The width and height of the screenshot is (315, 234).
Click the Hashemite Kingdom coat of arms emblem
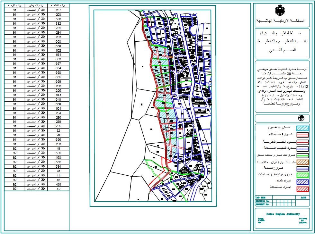click(280, 10)
